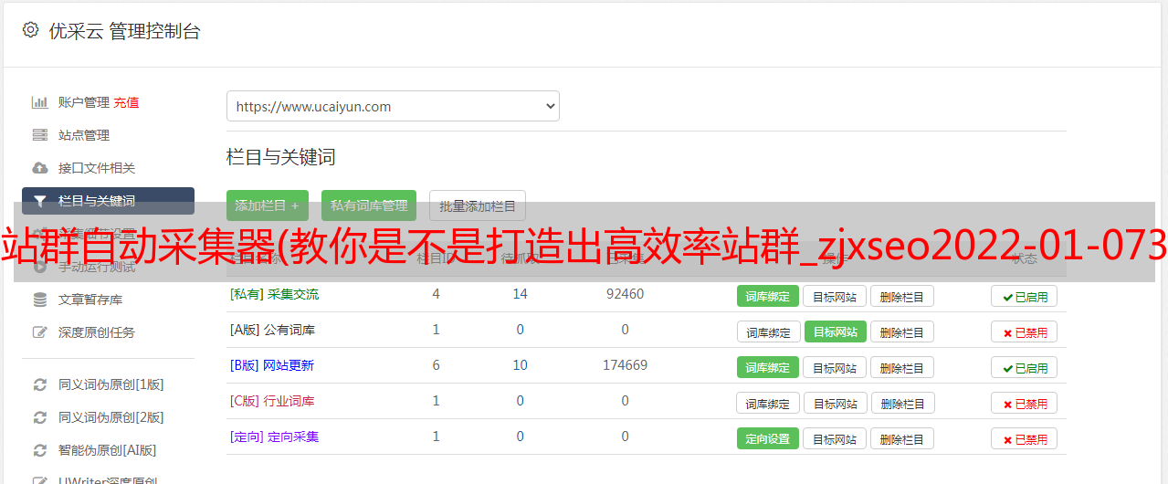Click the bar chart icon for 账户管理
The width and height of the screenshot is (1168, 484).
pyautogui.click(x=40, y=102)
